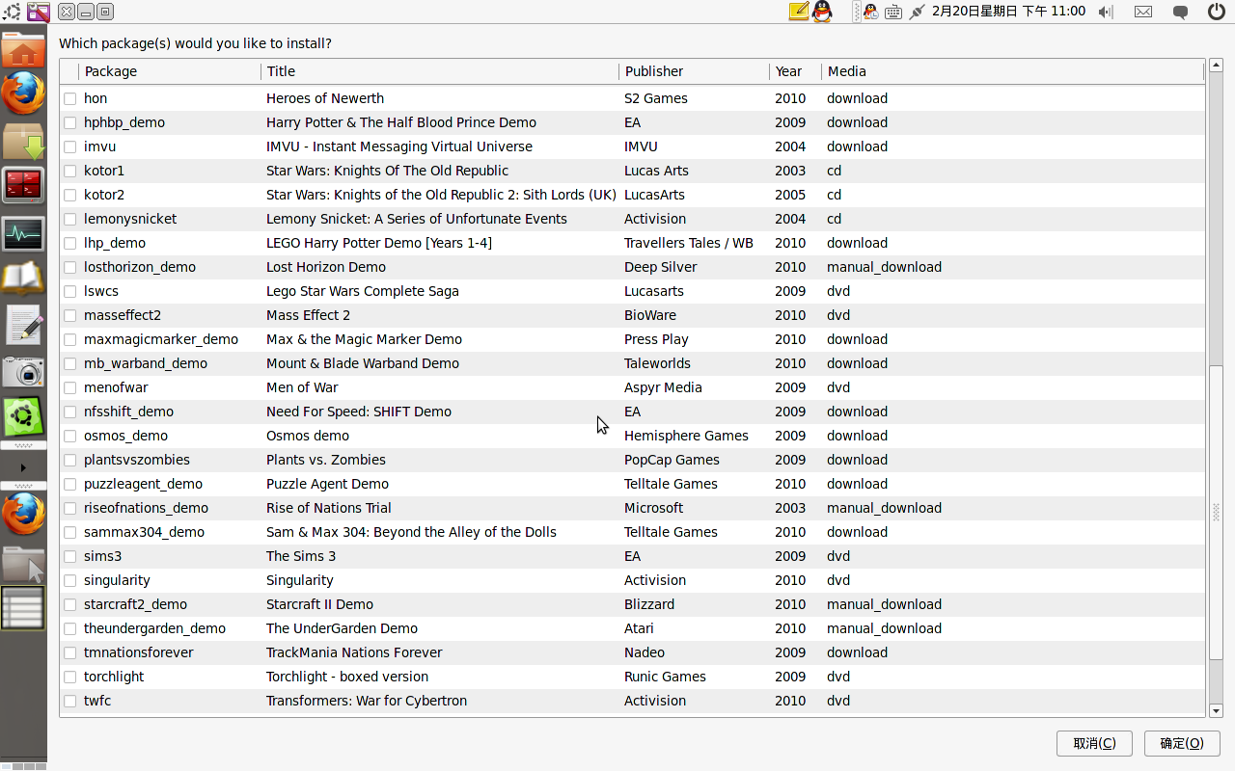Click the BioWare publisher cell

[x=650, y=315]
